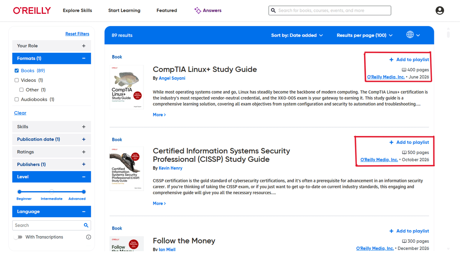Open the Explore Skills menu
This screenshot has width=460, height=255.
77,10
